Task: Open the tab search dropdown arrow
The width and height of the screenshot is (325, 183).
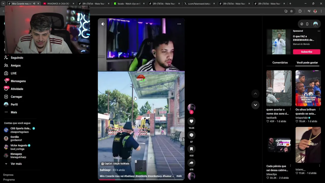Action: [3, 4]
